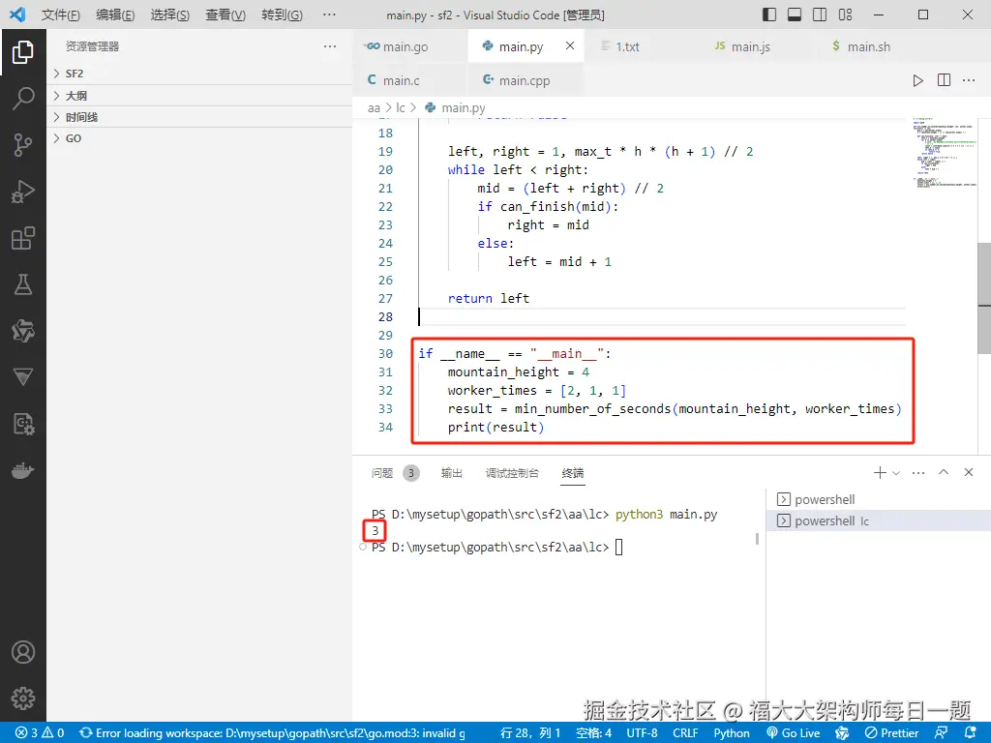This screenshot has width=991, height=743.
Task: Open the Source Control view
Action: point(23,145)
